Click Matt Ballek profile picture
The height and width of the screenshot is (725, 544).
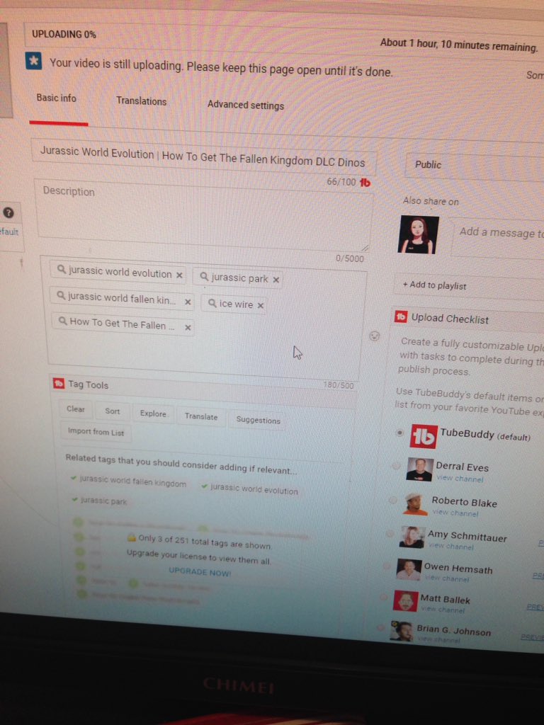(x=406, y=600)
